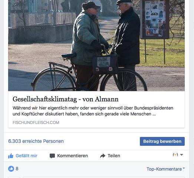Open the Top-Kommentare sort dropdown
Image resolution: width=194 pixels, height=178 pixels.
(165, 169)
